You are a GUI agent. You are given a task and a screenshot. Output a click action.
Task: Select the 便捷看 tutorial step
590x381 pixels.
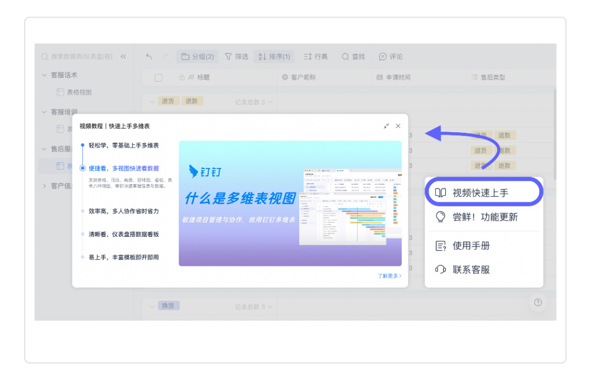(123, 168)
